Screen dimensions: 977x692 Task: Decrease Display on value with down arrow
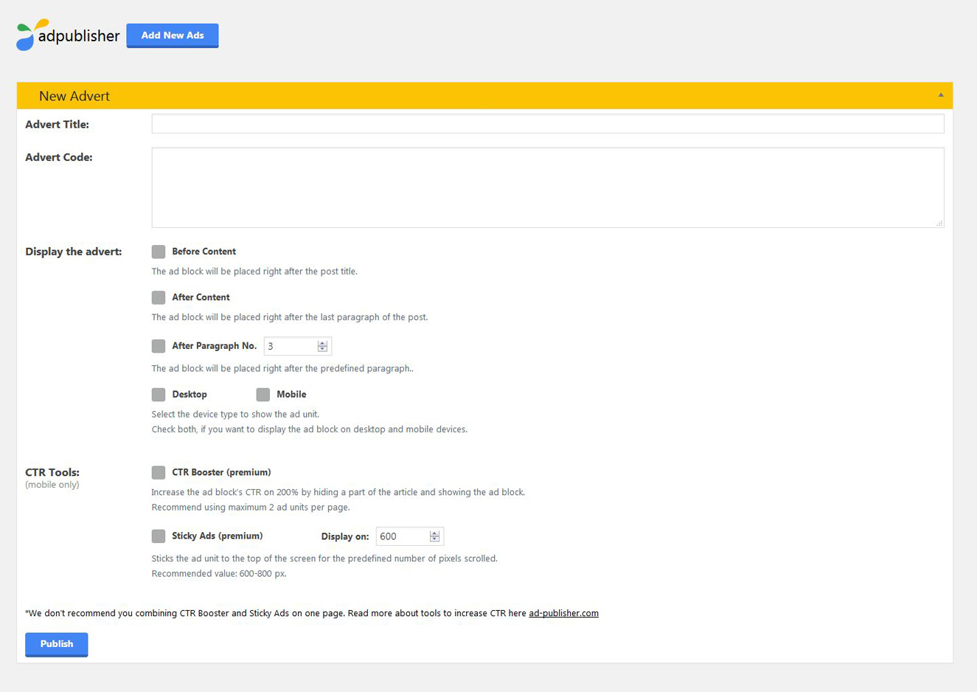click(x=434, y=540)
